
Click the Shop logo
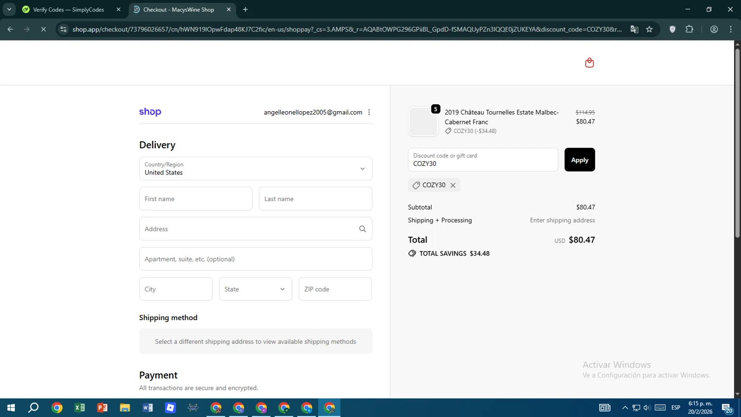(150, 112)
